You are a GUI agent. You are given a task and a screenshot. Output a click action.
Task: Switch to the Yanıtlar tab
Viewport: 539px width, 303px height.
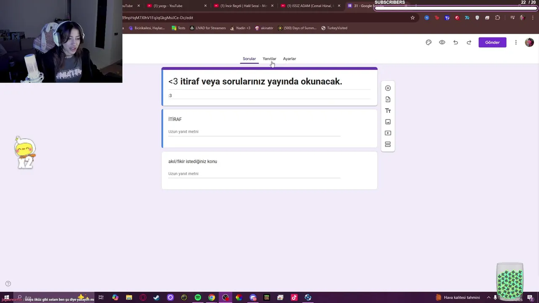click(x=269, y=59)
